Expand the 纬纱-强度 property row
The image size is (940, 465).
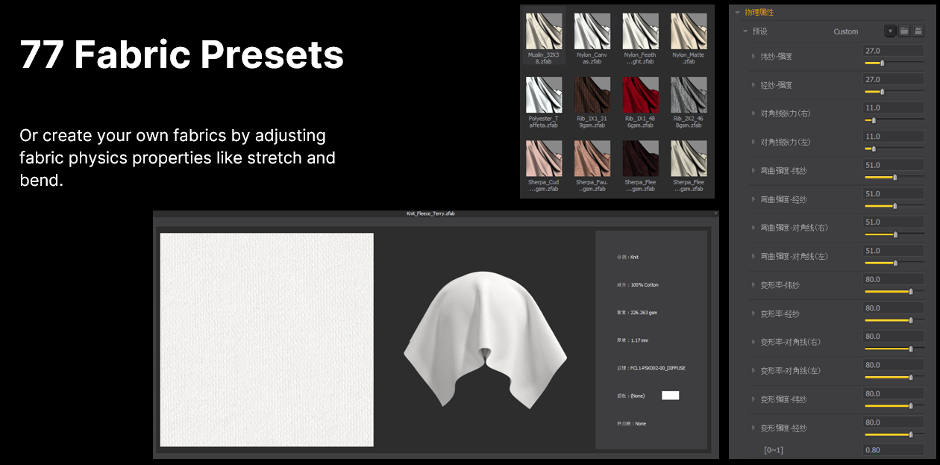[753, 56]
